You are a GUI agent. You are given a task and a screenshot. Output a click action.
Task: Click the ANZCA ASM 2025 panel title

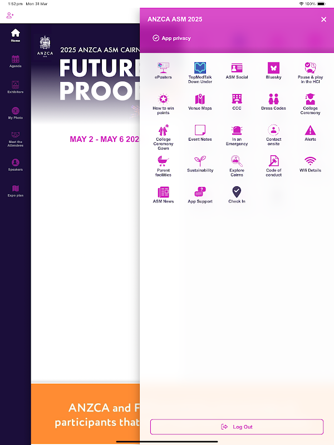(x=175, y=19)
